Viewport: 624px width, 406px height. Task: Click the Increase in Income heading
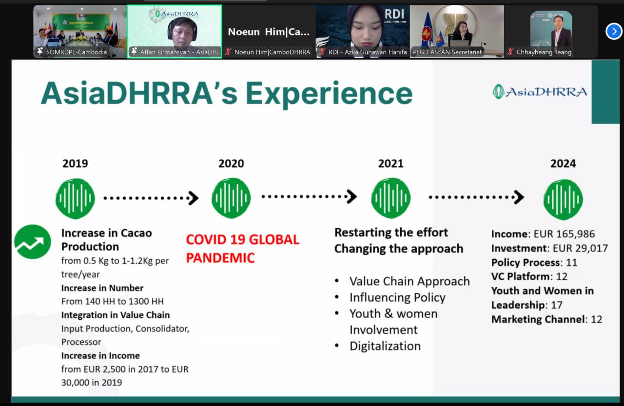point(100,356)
